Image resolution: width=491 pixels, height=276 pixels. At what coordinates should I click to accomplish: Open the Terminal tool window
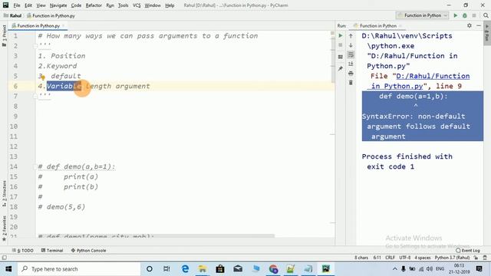tap(52, 251)
